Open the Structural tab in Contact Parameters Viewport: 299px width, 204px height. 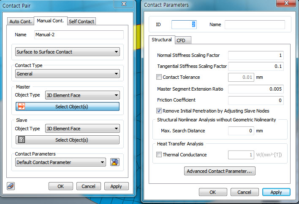pyautogui.click(x=162, y=40)
